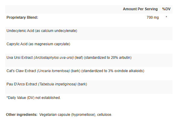Click Tabebuia impetiginosa italic name
Screen dimensions: 174x121
pos(57,84)
